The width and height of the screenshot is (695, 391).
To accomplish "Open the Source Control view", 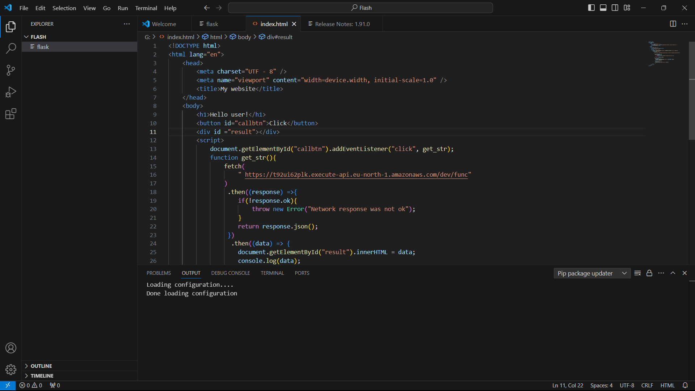I will click(11, 70).
